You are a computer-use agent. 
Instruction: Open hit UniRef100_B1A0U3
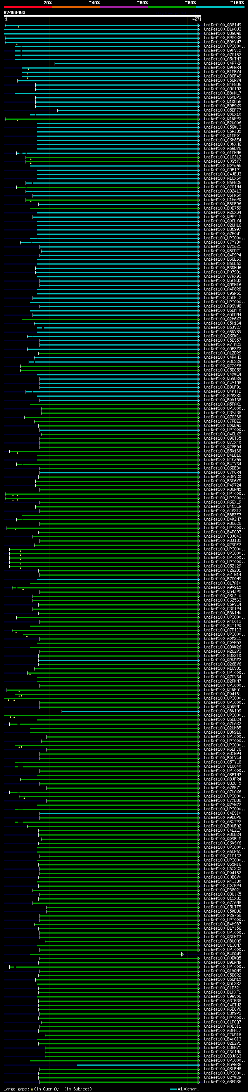tap(222, 29)
